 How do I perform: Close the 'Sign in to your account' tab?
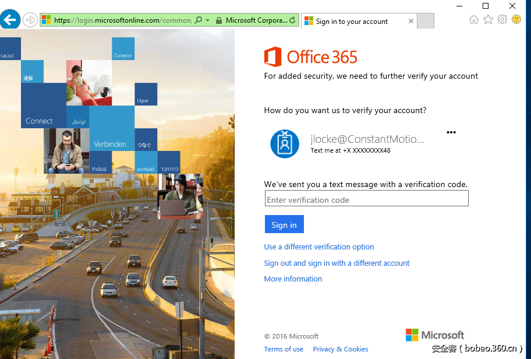(x=411, y=21)
